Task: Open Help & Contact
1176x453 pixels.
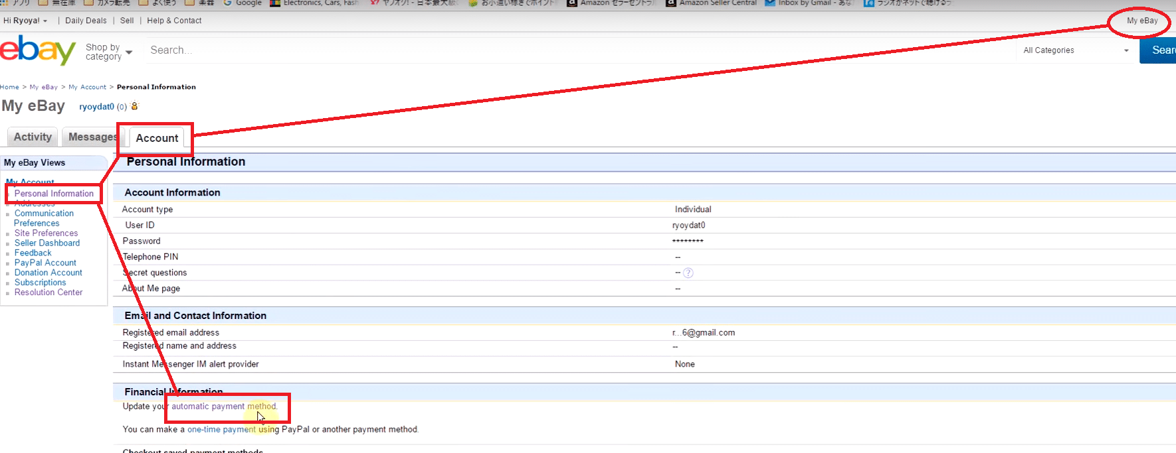Action: [174, 21]
